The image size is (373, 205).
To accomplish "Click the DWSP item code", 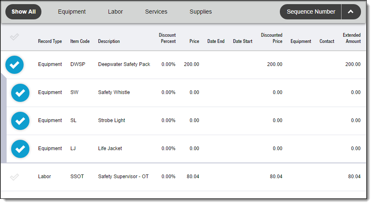I will [x=78, y=64].
